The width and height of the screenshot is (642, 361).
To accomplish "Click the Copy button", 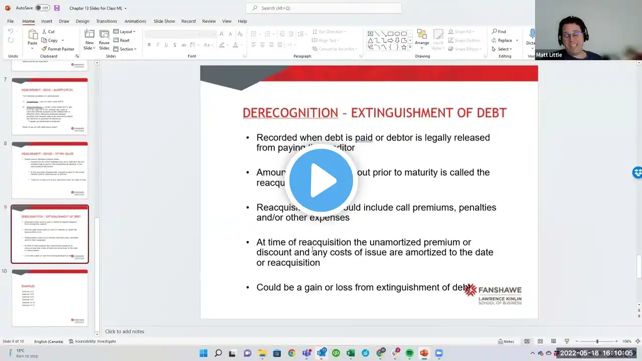I will (50, 40).
